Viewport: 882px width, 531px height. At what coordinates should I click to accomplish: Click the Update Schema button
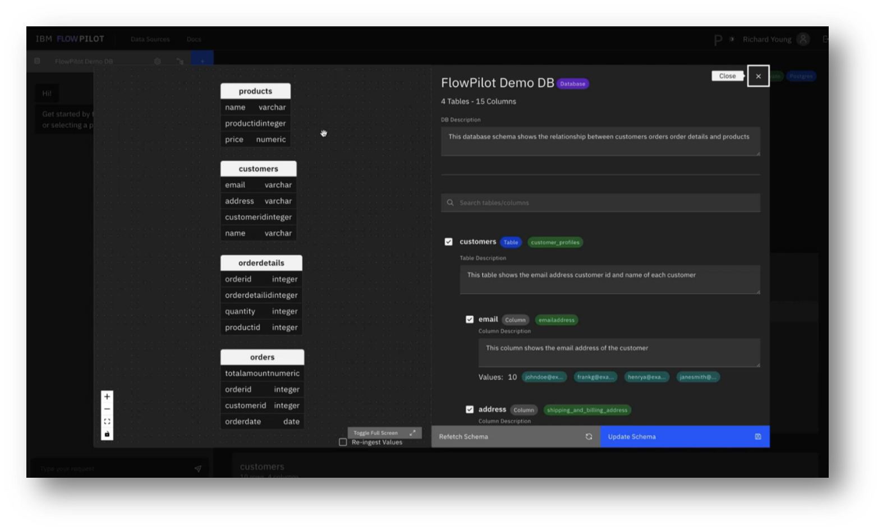685,437
